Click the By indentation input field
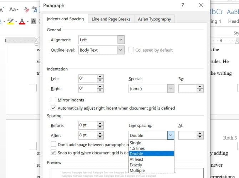This screenshot has width=239, height=178. (188, 89)
